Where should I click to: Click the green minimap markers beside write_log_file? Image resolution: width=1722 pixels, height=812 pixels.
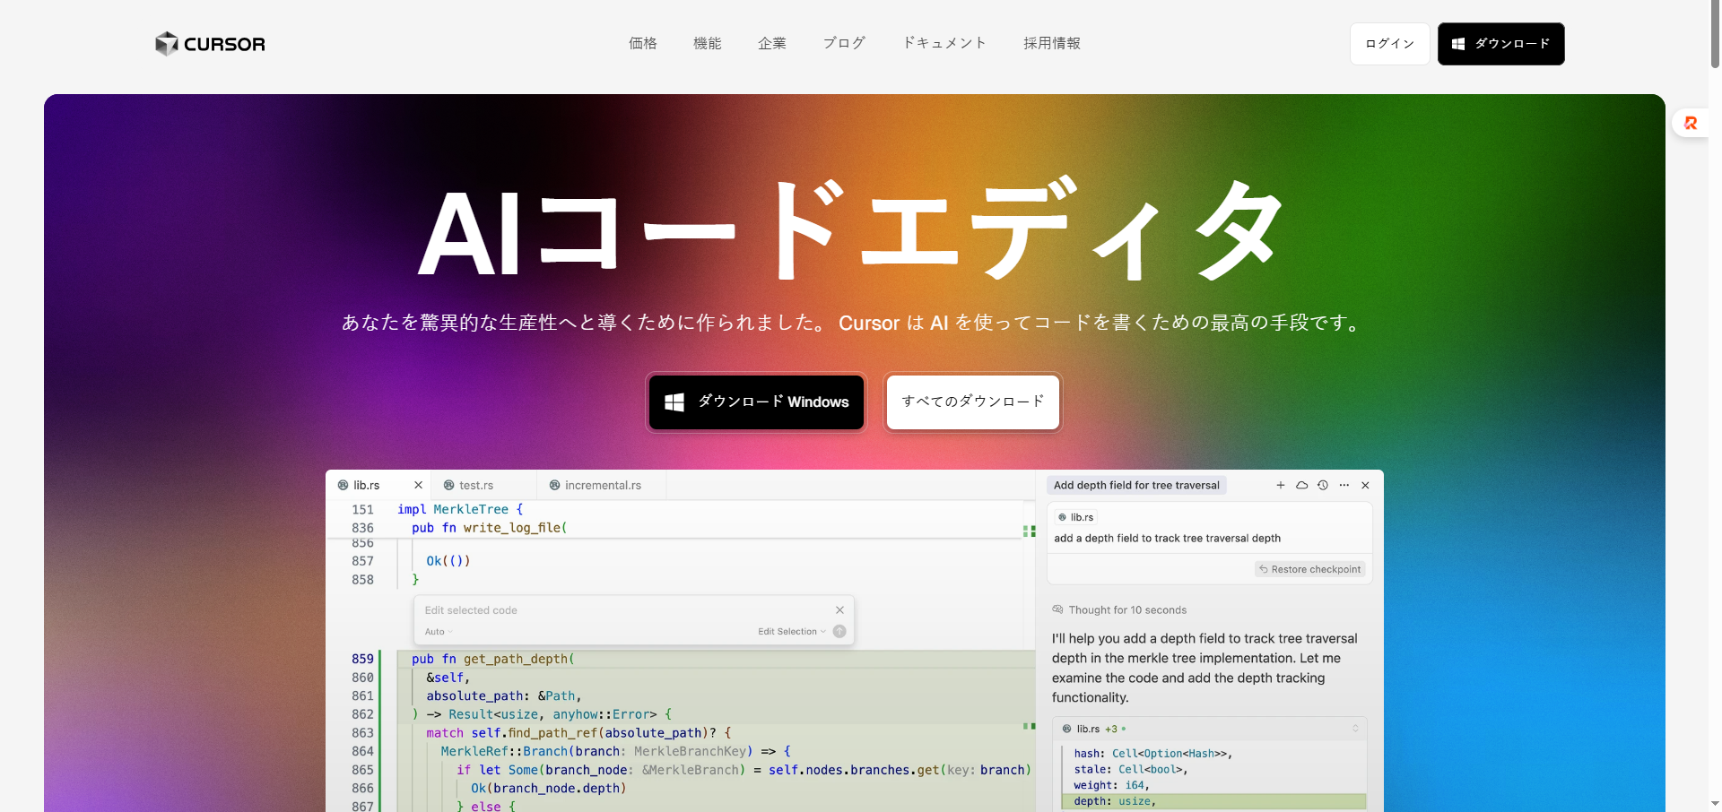(1029, 531)
